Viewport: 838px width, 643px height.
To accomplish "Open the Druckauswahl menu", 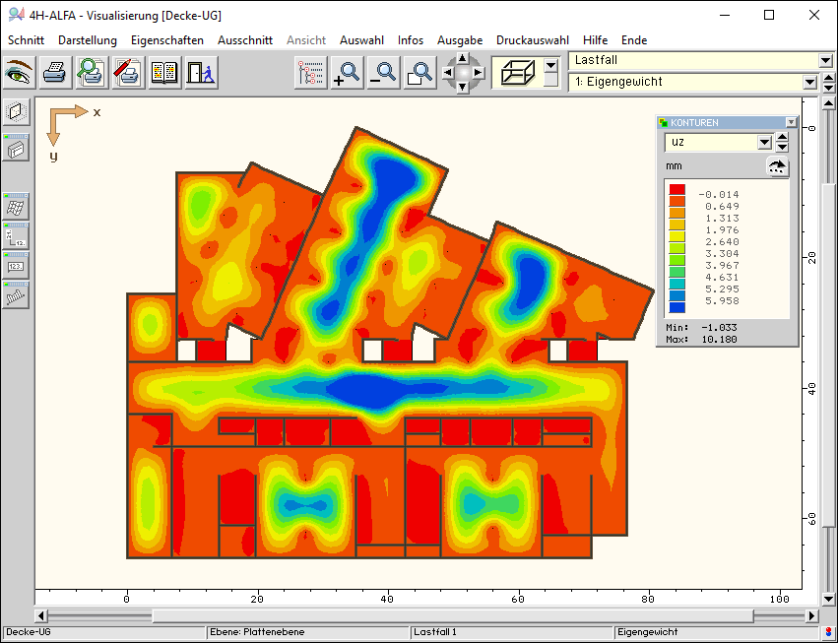I will click(x=533, y=40).
